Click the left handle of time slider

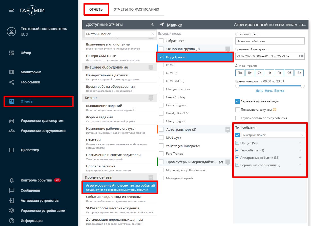point(237,86)
